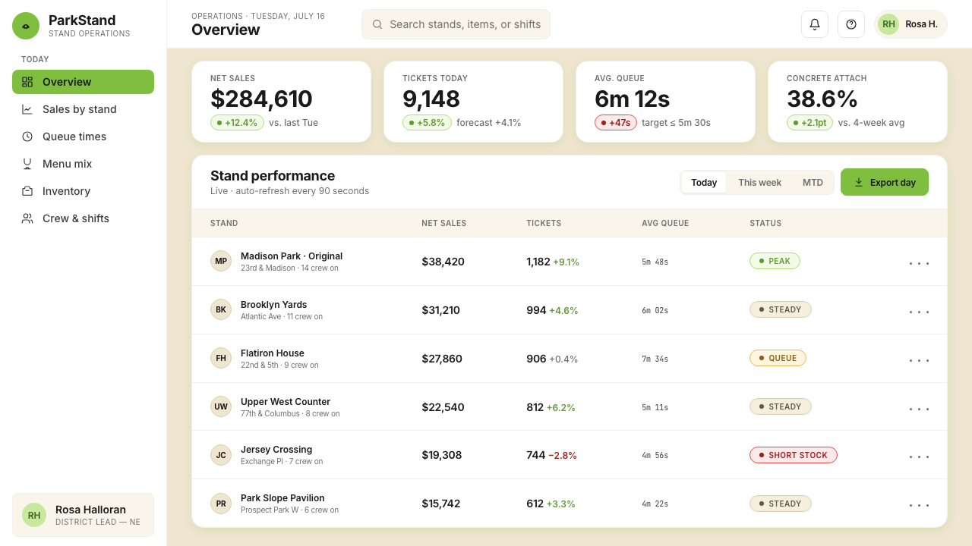972x546 pixels.
Task: Go to Sales by stand
Action: click(x=83, y=109)
